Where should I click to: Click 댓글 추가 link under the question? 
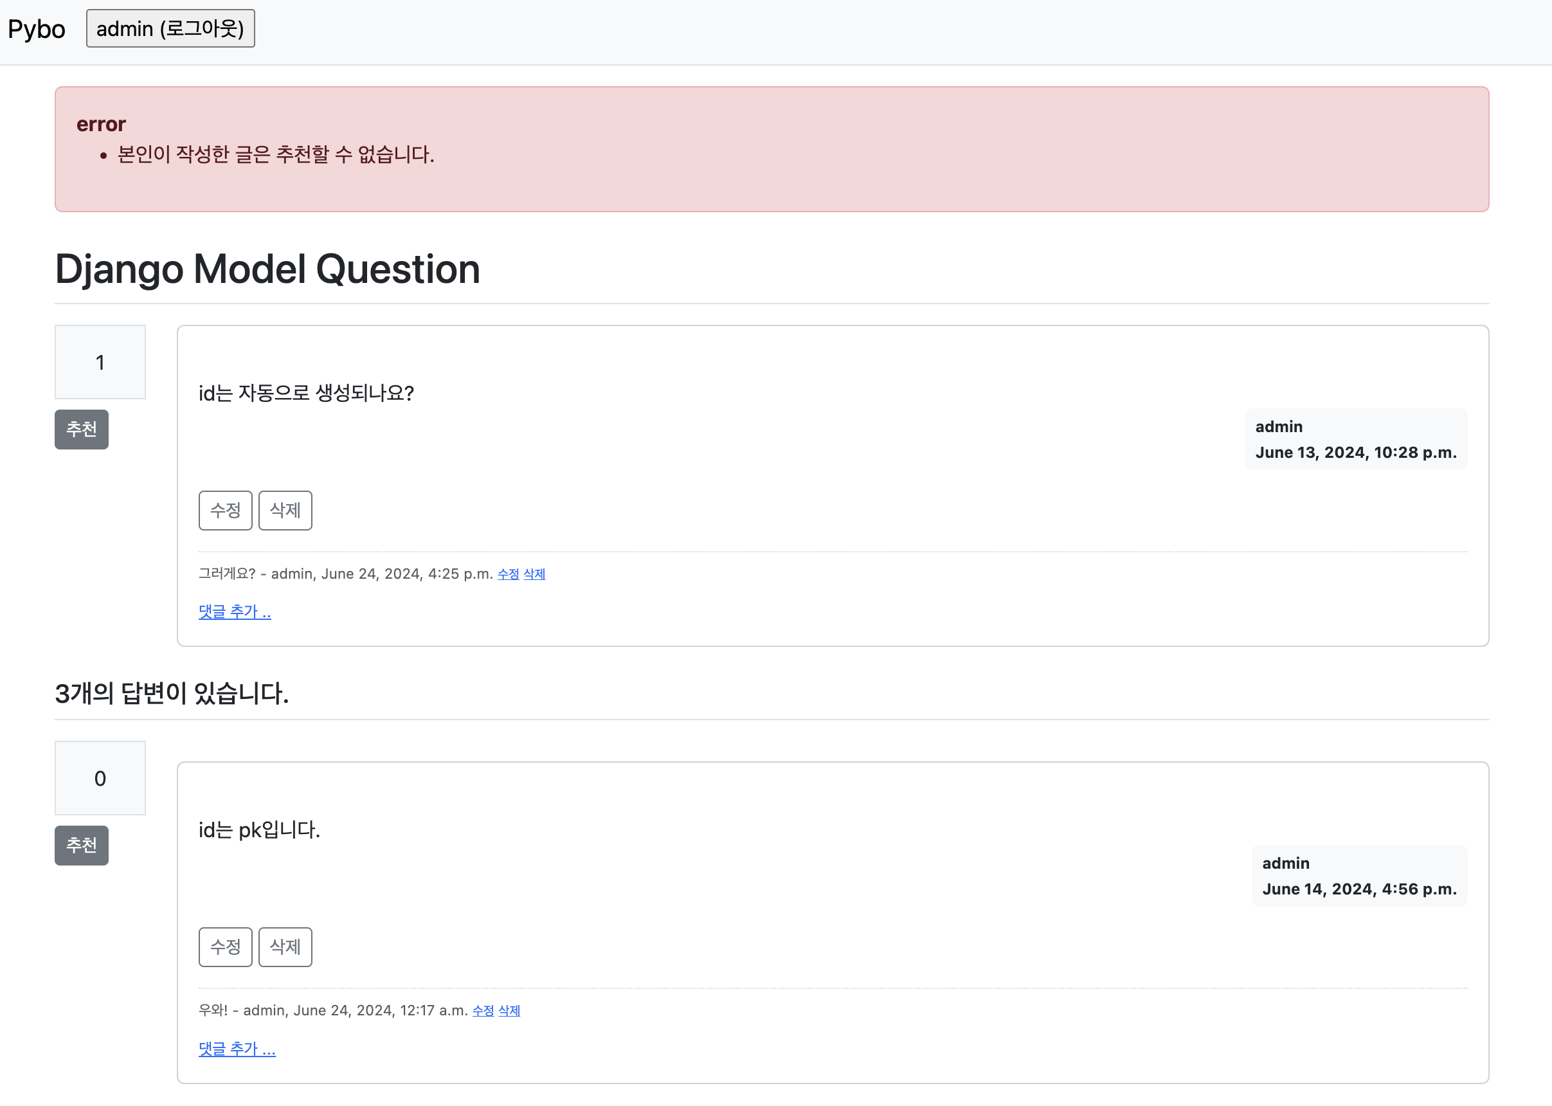[234, 612]
